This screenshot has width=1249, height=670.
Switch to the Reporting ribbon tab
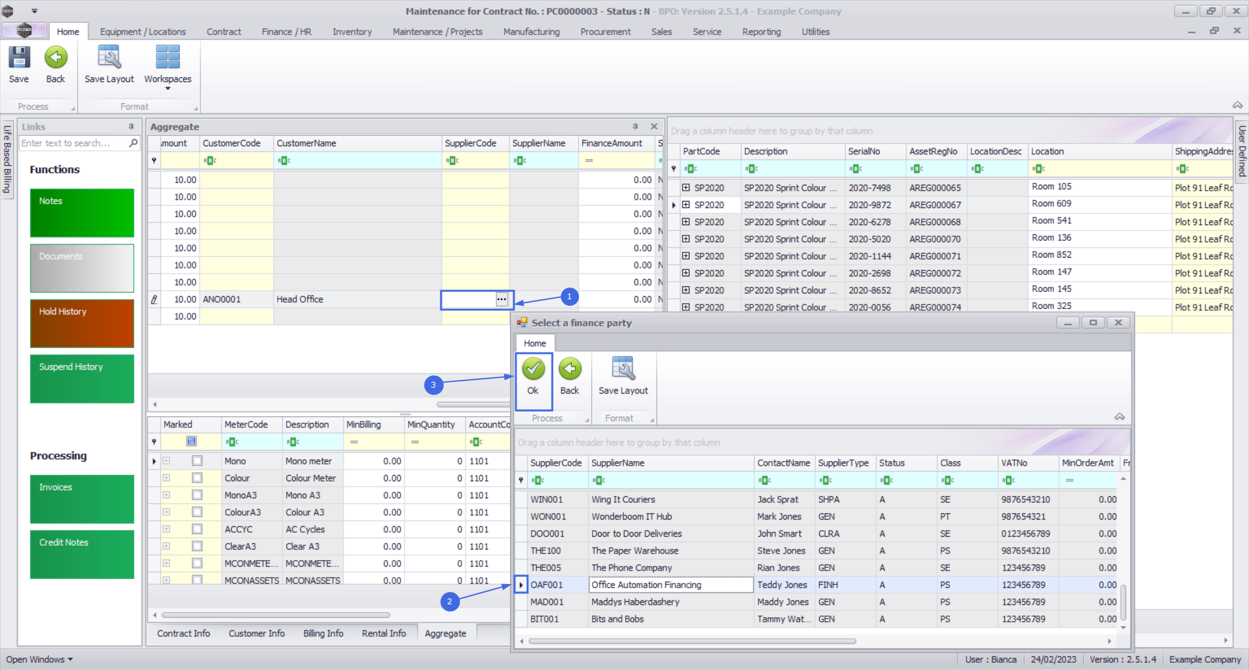pos(761,31)
